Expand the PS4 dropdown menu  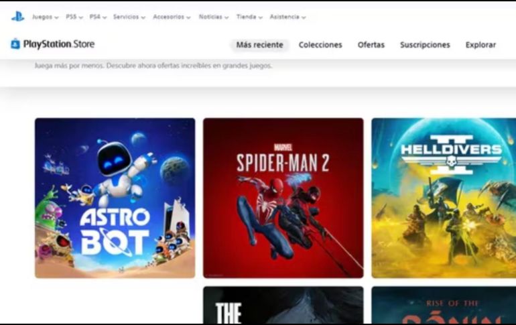(98, 17)
